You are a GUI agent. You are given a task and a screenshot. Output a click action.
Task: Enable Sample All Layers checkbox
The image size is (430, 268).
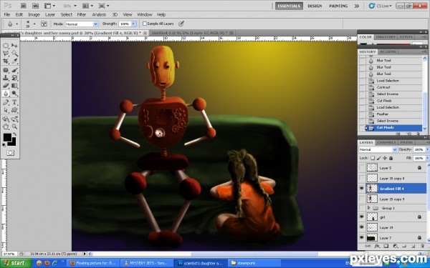[x=145, y=24]
